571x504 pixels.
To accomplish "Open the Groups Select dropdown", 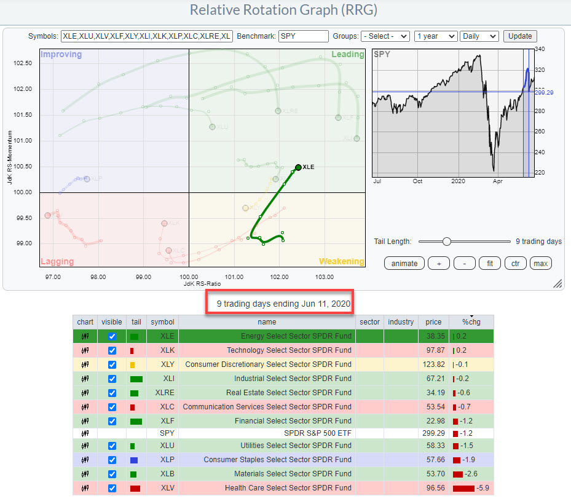I will coord(385,36).
